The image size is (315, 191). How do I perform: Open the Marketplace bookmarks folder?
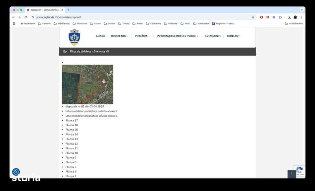[201, 24]
